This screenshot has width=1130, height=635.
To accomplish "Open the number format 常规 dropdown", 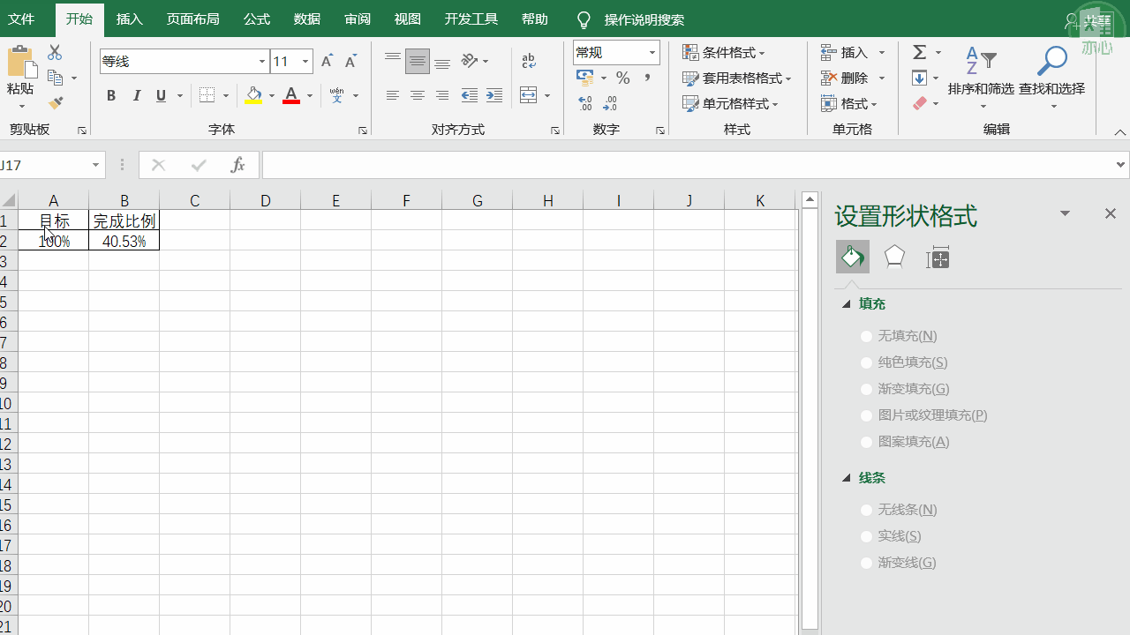I will pos(652,53).
